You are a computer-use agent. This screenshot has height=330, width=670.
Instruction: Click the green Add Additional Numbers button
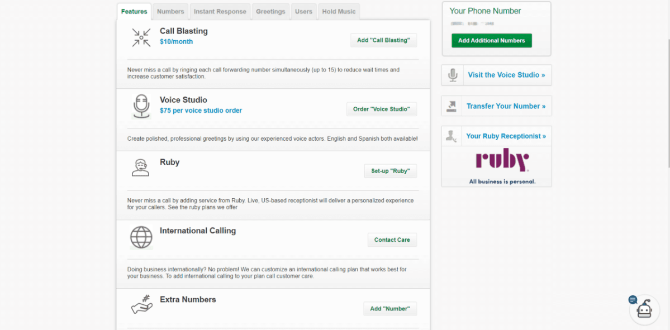pyautogui.click(x=492, y=41)
